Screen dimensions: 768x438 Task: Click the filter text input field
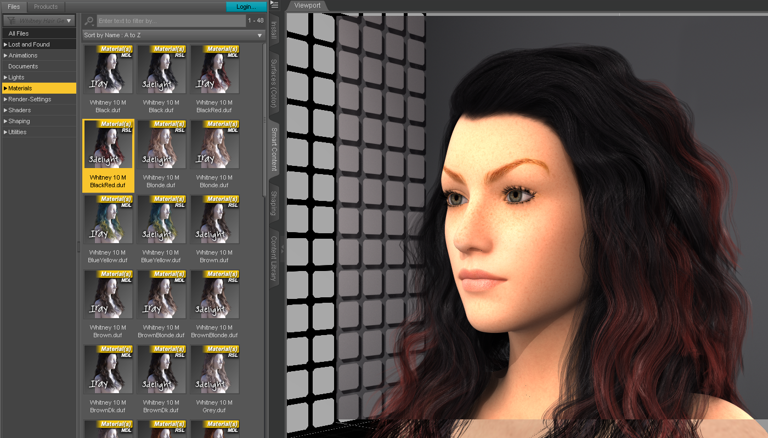pos(171,21)
